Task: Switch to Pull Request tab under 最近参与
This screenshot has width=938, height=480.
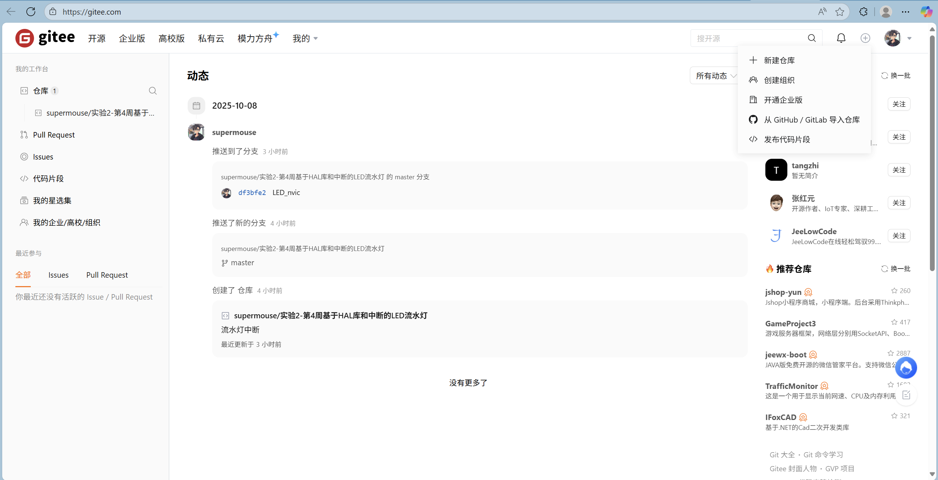Action: pos(107,275)
